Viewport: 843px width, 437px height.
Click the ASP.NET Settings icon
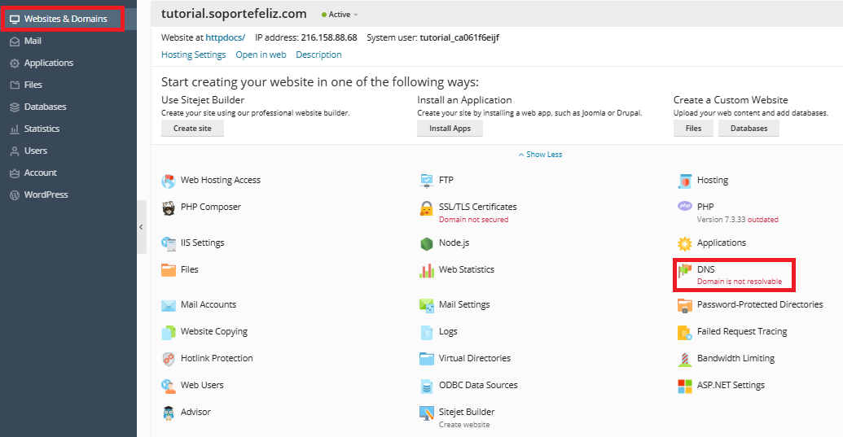(684, 386)
